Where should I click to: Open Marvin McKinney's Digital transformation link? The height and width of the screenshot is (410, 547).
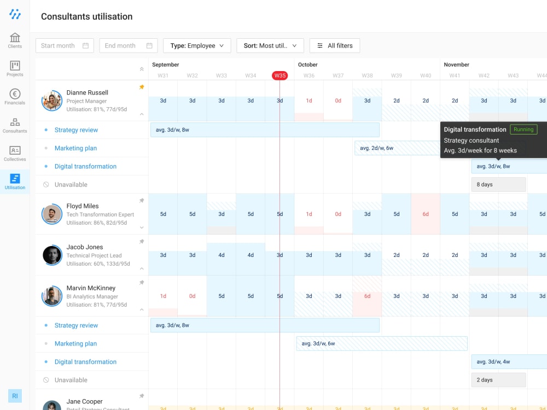click(x=85, y=362)
